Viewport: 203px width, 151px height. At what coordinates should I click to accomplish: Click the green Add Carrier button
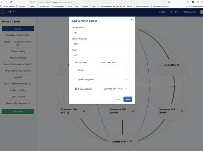(18, 111)
